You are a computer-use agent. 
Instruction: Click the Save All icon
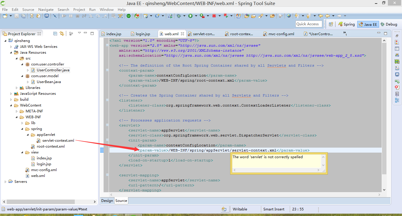pyautogui.click(x=23, y=16)
